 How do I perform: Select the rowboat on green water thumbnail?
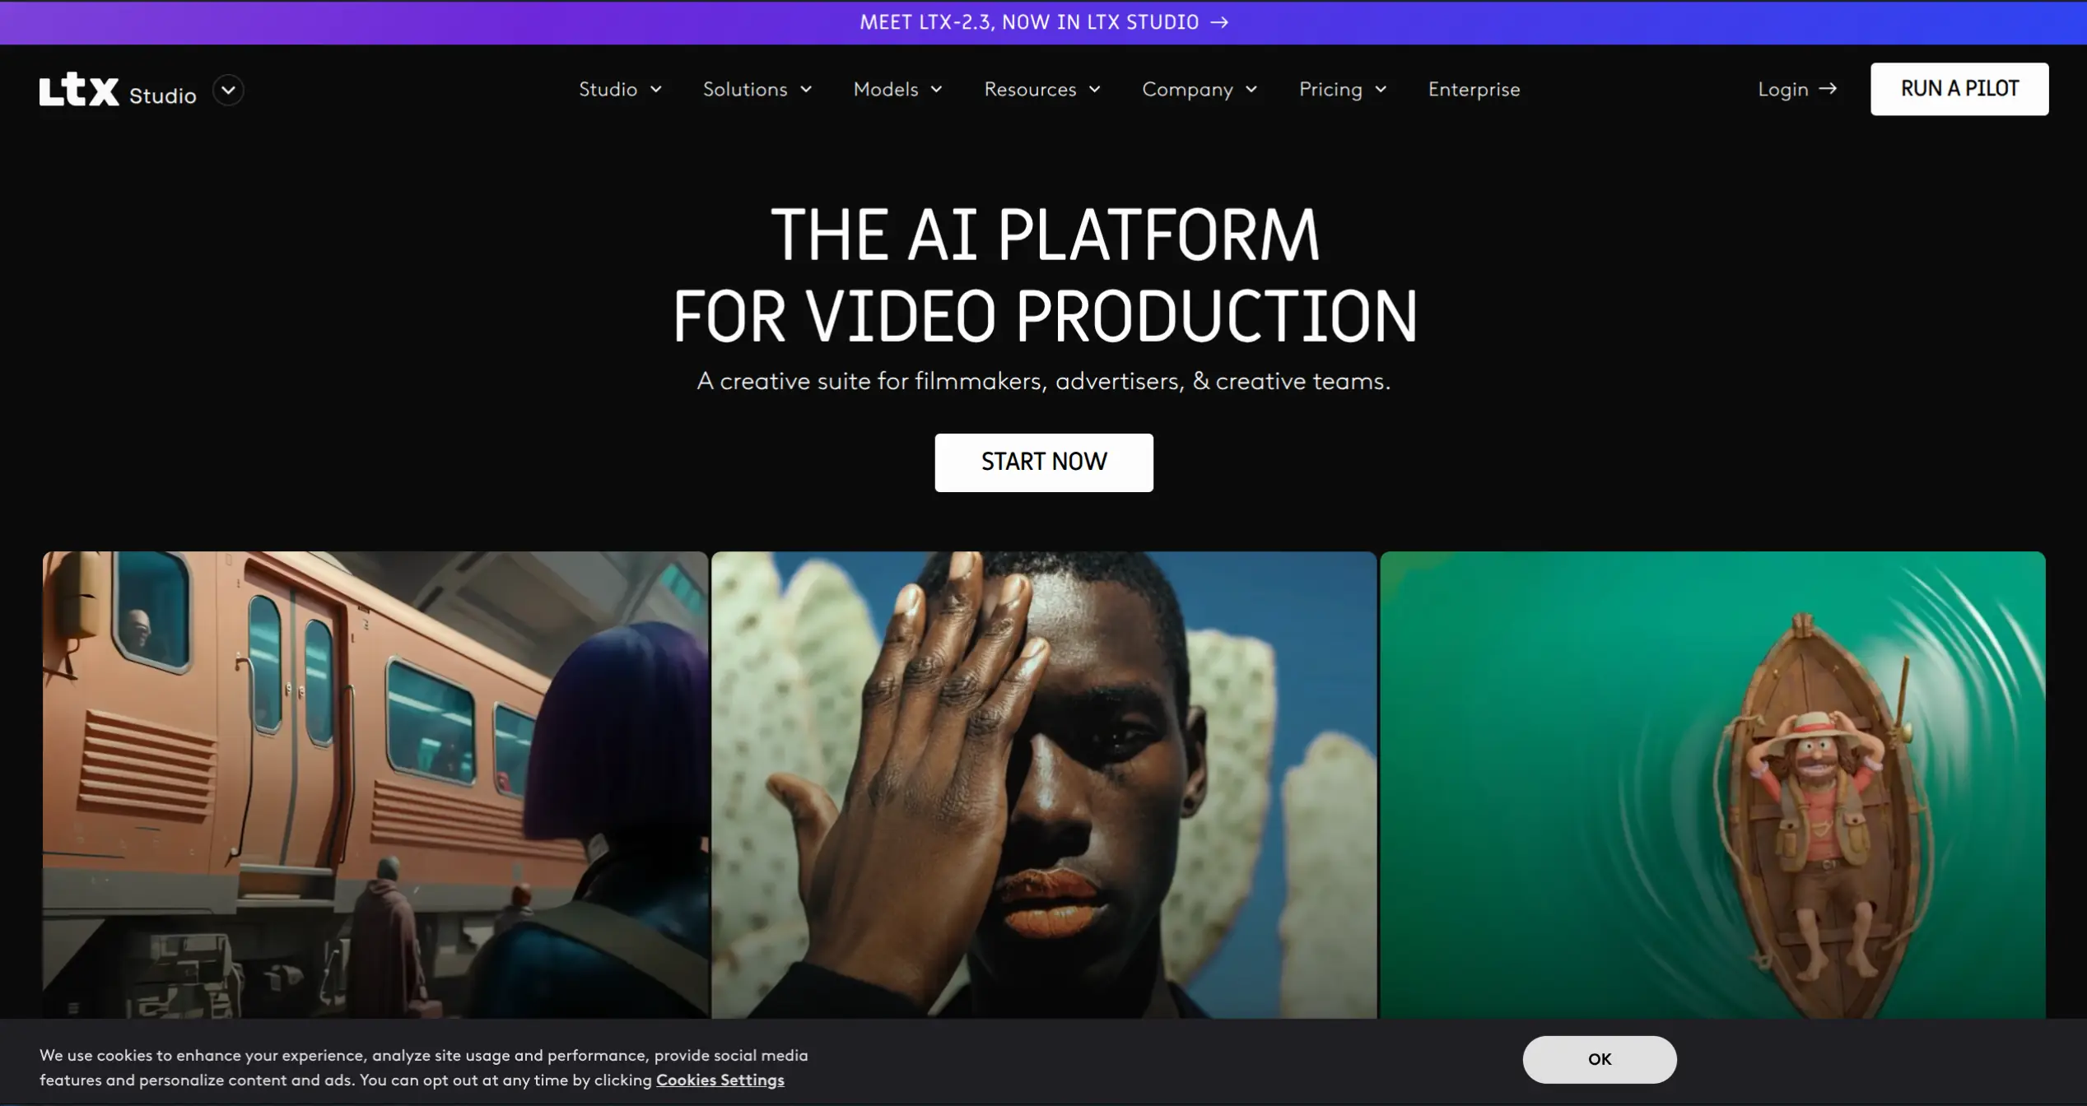1712,783
